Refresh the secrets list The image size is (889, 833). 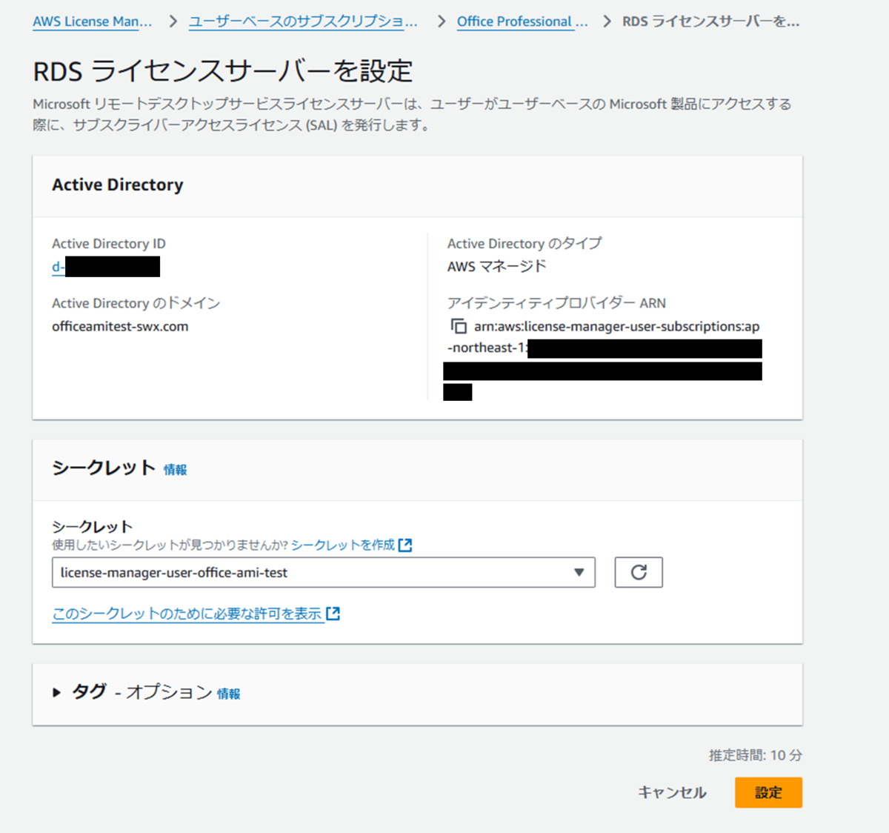(x=639, y=572)
